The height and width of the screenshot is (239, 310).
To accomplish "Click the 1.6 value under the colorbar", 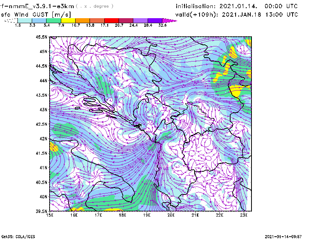I will (18, 25).
